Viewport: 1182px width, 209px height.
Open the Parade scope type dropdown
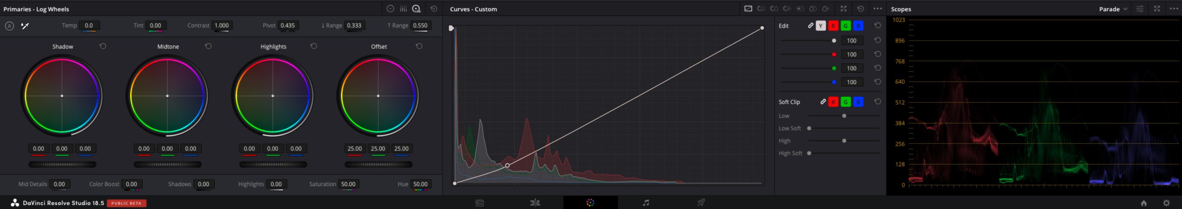pyautogui.click(x=1113, y=9)
